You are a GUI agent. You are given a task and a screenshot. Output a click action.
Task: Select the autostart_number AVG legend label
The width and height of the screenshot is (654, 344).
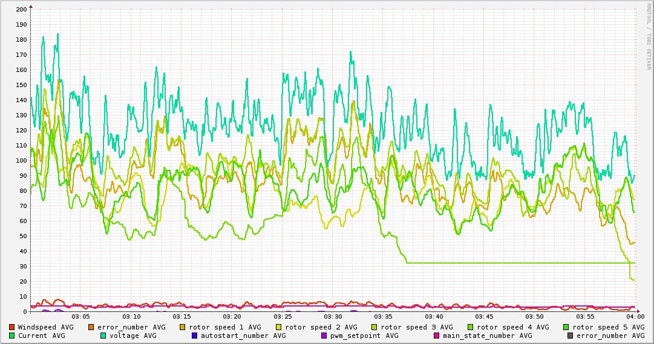(243, 336)
